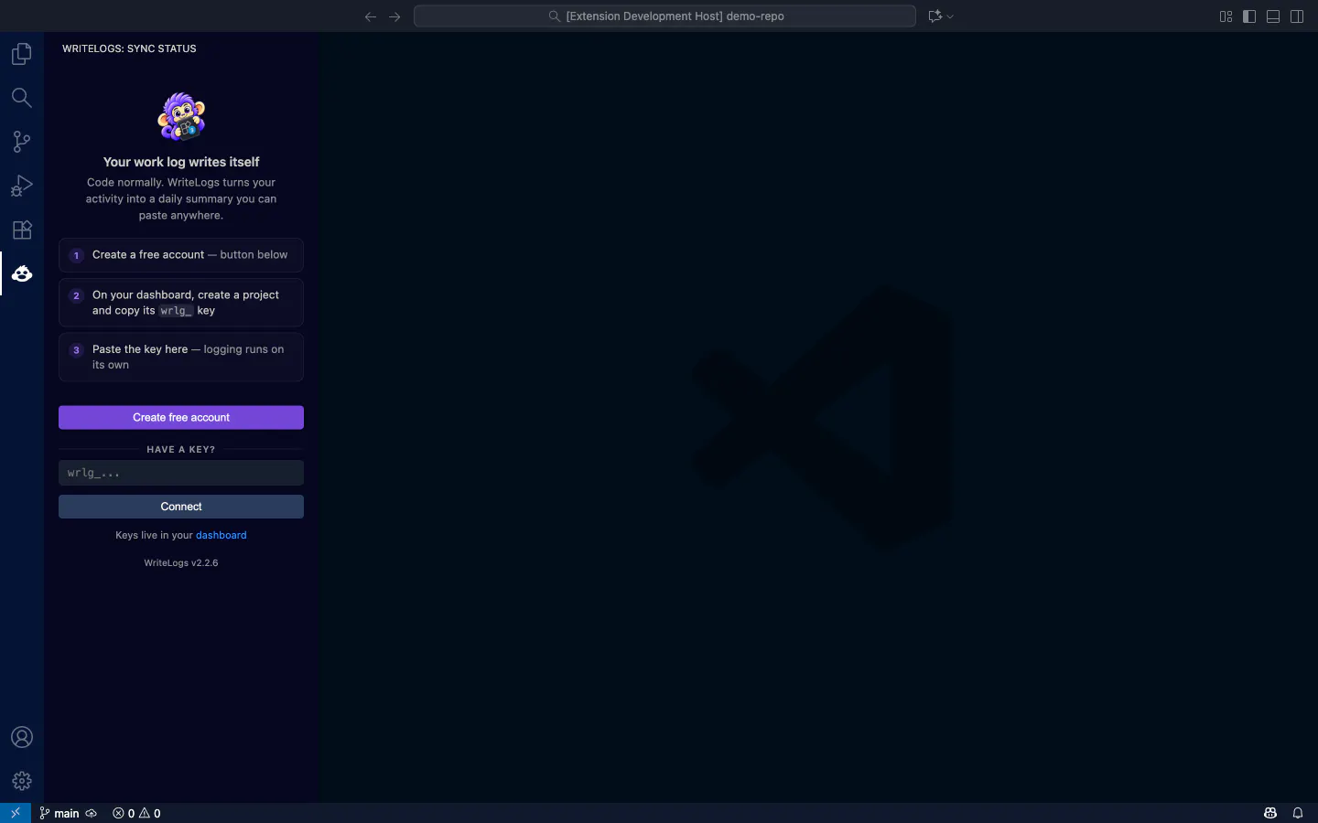Click the Connect button
Screen dimensions: 1318x823
(181, 507)
